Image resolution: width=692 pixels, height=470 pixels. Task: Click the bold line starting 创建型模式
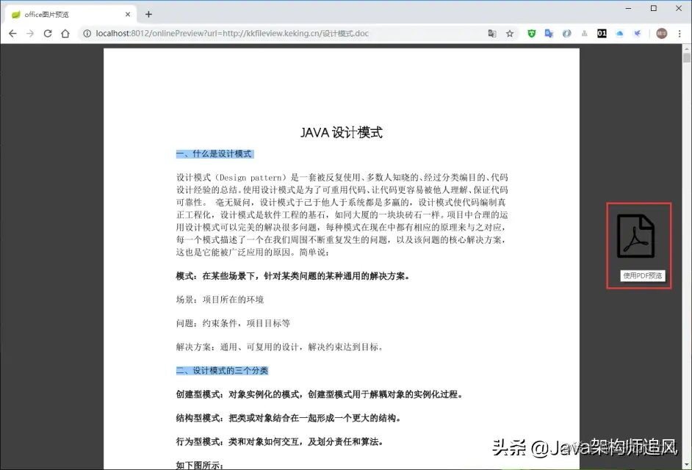tap(320, 394)
